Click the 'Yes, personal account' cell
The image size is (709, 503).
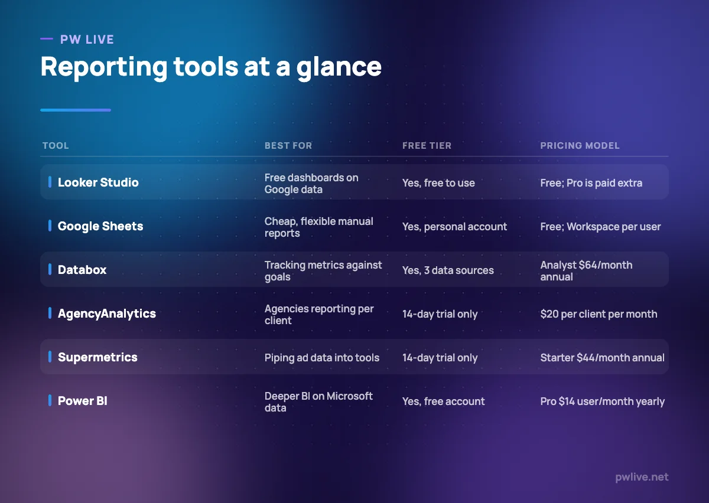coord(454,227)
